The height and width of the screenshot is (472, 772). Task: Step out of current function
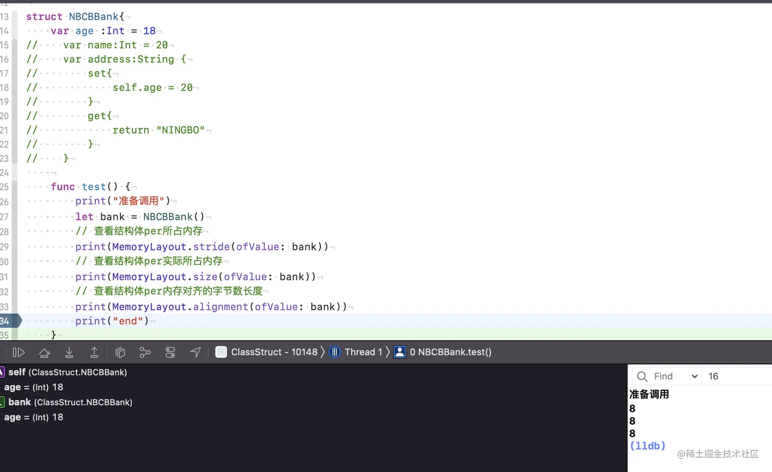tap(94, 352)
